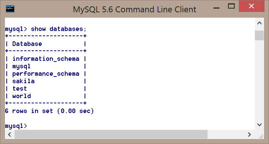Click the vertical scrollbar thumb
Screen dimensions: 269x144
tap(259, 35)
